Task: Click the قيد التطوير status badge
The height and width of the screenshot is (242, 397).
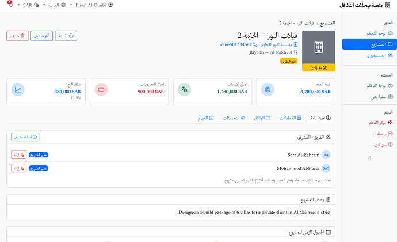Action: (289, 62)
